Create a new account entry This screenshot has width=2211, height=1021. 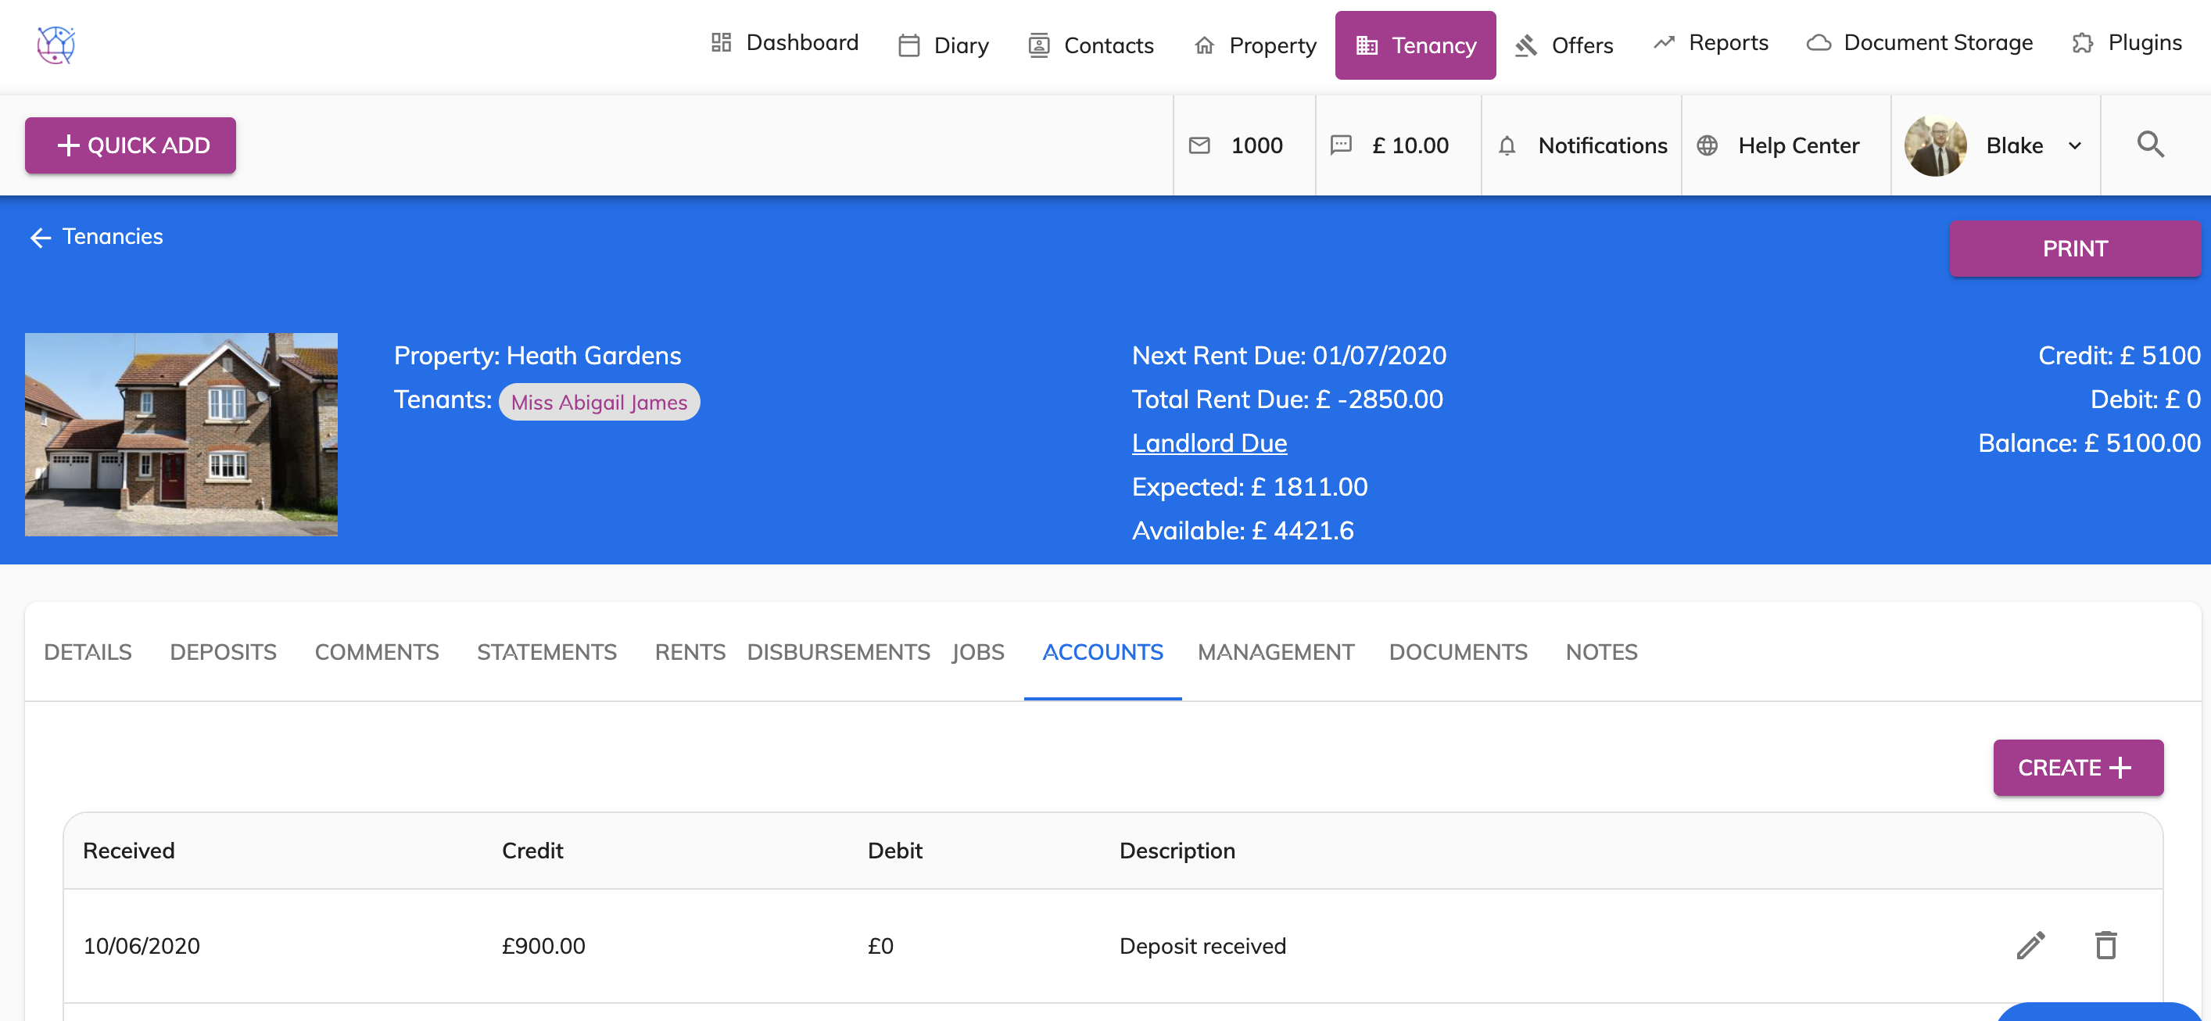(2077, 767)
